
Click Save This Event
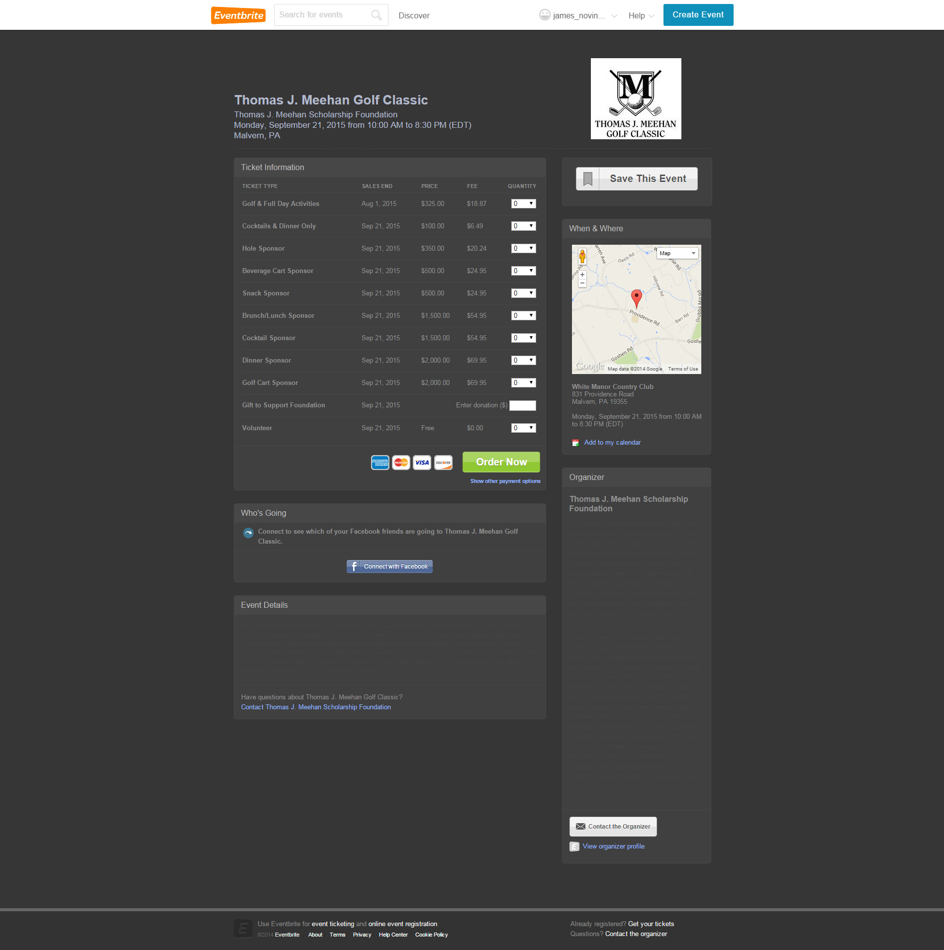tap(637, 179)
